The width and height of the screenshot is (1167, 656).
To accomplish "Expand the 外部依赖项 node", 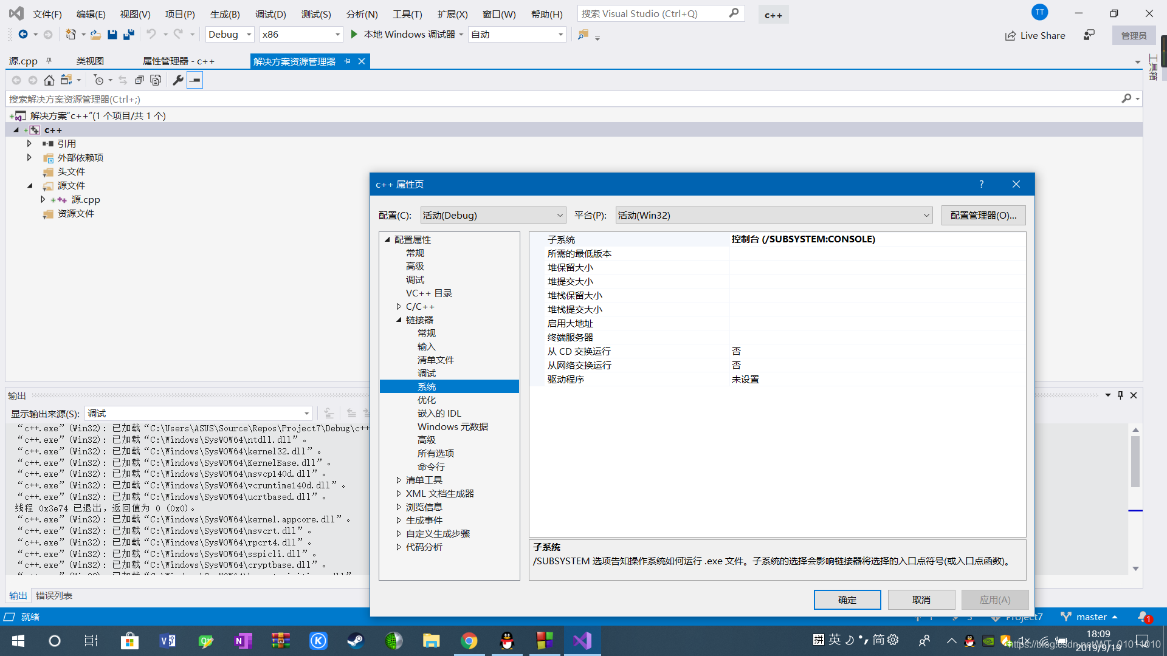I will tap(29, 157).
